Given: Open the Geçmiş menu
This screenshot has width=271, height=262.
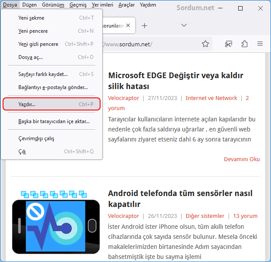Looking at the screenshot, I should (x=78, y=5).
